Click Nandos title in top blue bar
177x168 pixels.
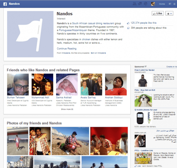tap(14, 4)
